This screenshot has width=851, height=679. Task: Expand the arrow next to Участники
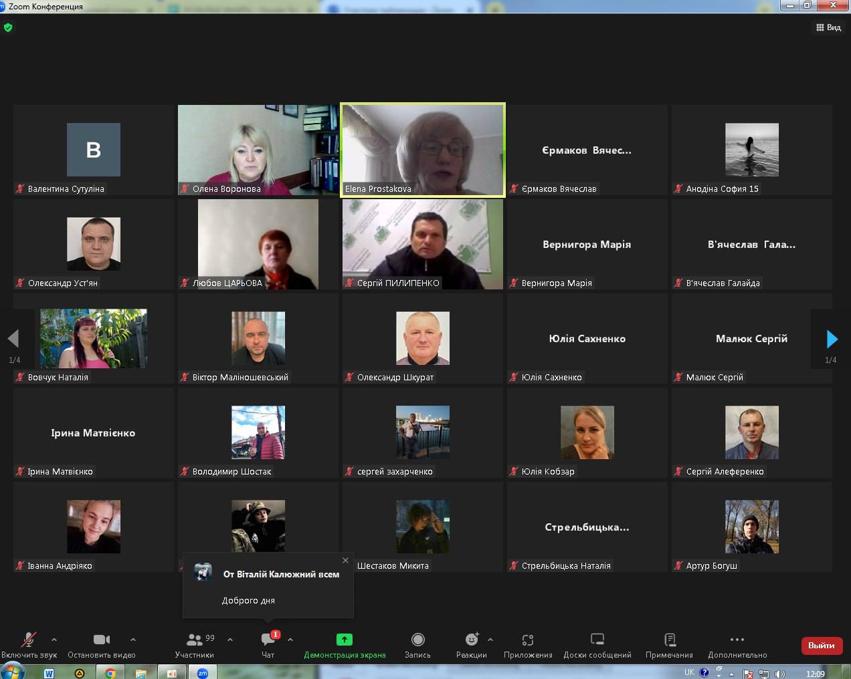click(x=230, y=640)
